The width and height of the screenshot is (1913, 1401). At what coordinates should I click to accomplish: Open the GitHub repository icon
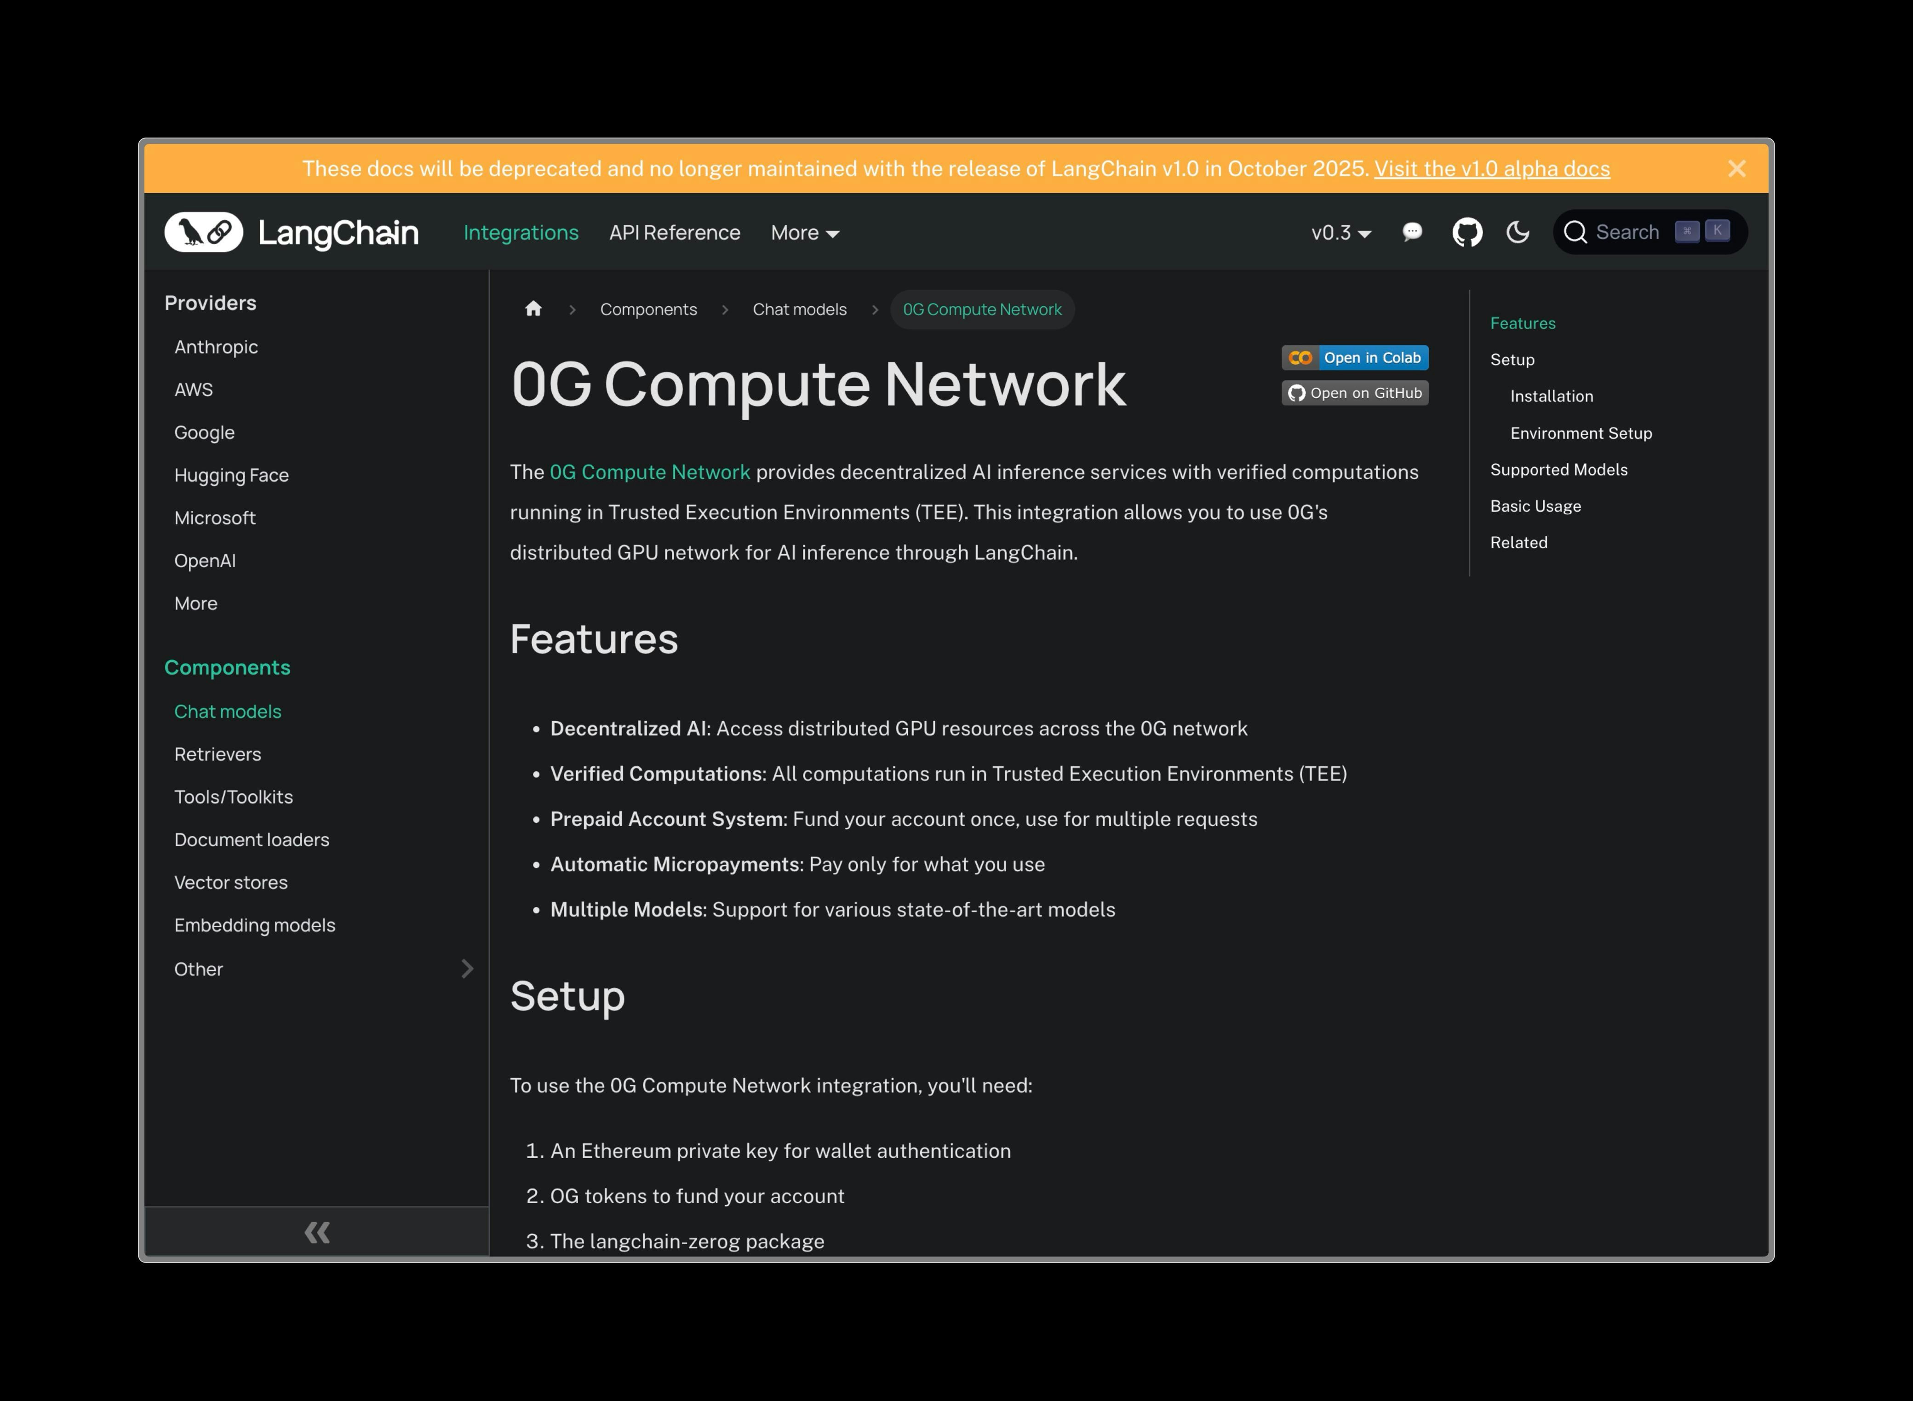(x=1467, y=232)
